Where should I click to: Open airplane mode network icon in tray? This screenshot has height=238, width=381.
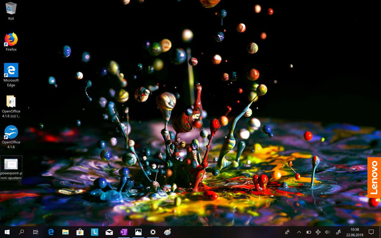(318, 232)
